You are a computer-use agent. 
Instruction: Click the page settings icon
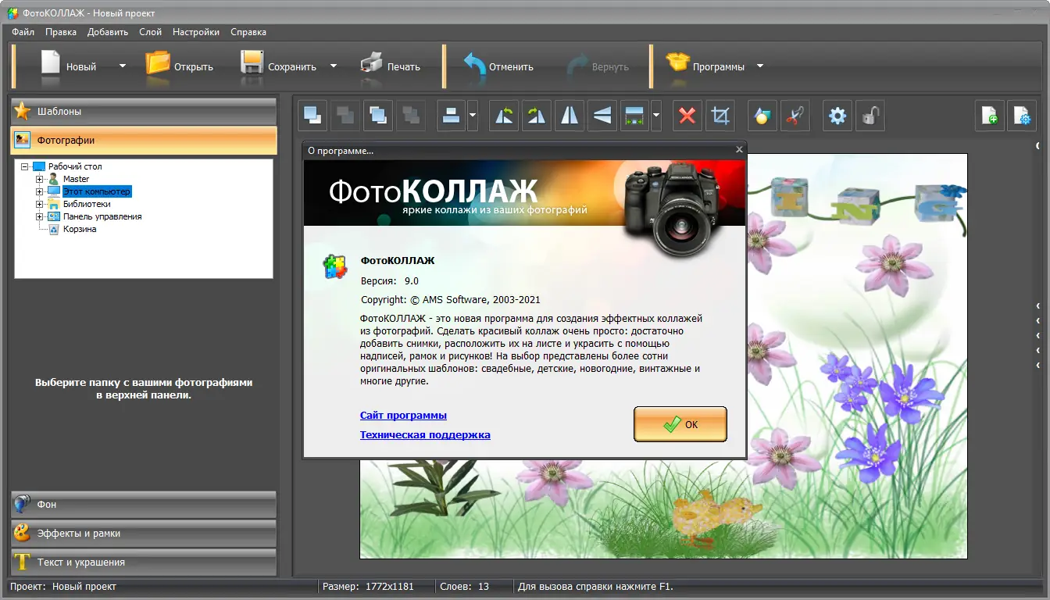tap(1022, 116)
